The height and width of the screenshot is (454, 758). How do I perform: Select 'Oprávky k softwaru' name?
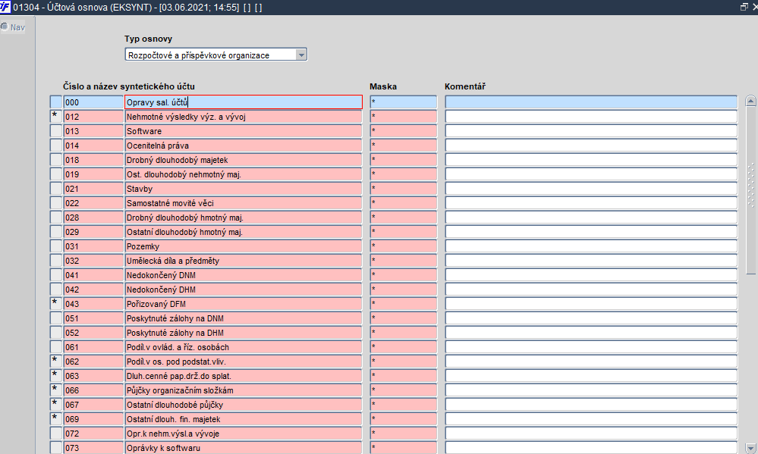coord(244,448)
